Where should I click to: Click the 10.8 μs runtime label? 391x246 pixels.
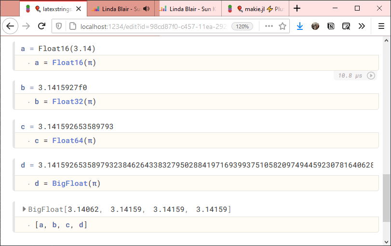(350, 76)
